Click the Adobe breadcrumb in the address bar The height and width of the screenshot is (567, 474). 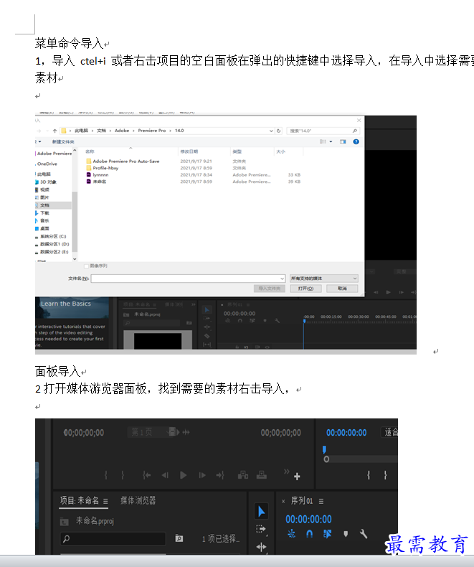122,131
